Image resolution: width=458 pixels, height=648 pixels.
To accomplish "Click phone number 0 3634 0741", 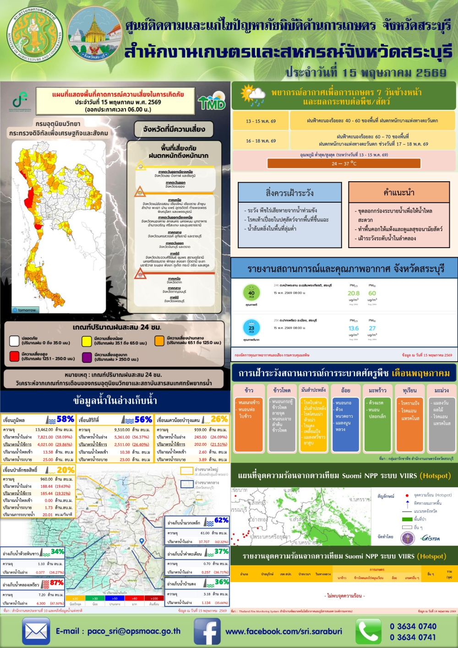I will 413,637.
